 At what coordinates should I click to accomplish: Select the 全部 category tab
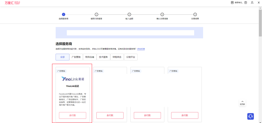[62, 57]
